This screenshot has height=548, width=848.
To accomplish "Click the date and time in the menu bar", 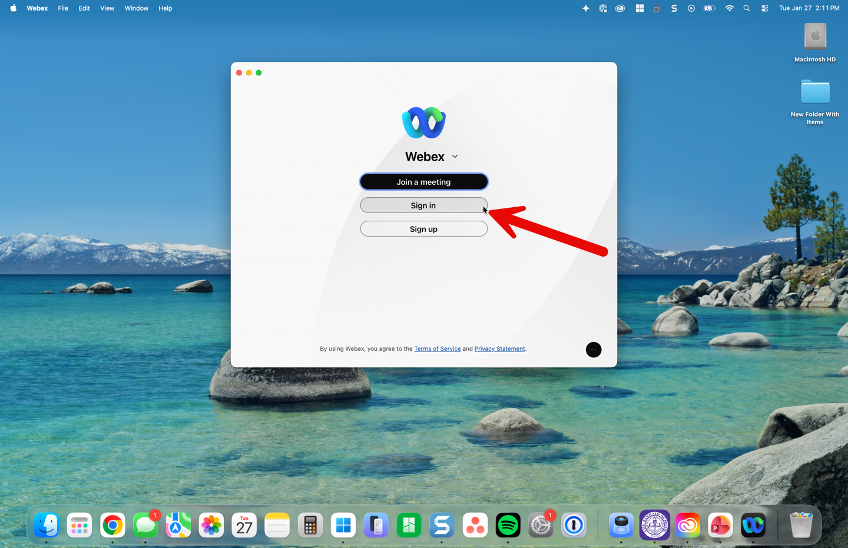I will [809, 8].
